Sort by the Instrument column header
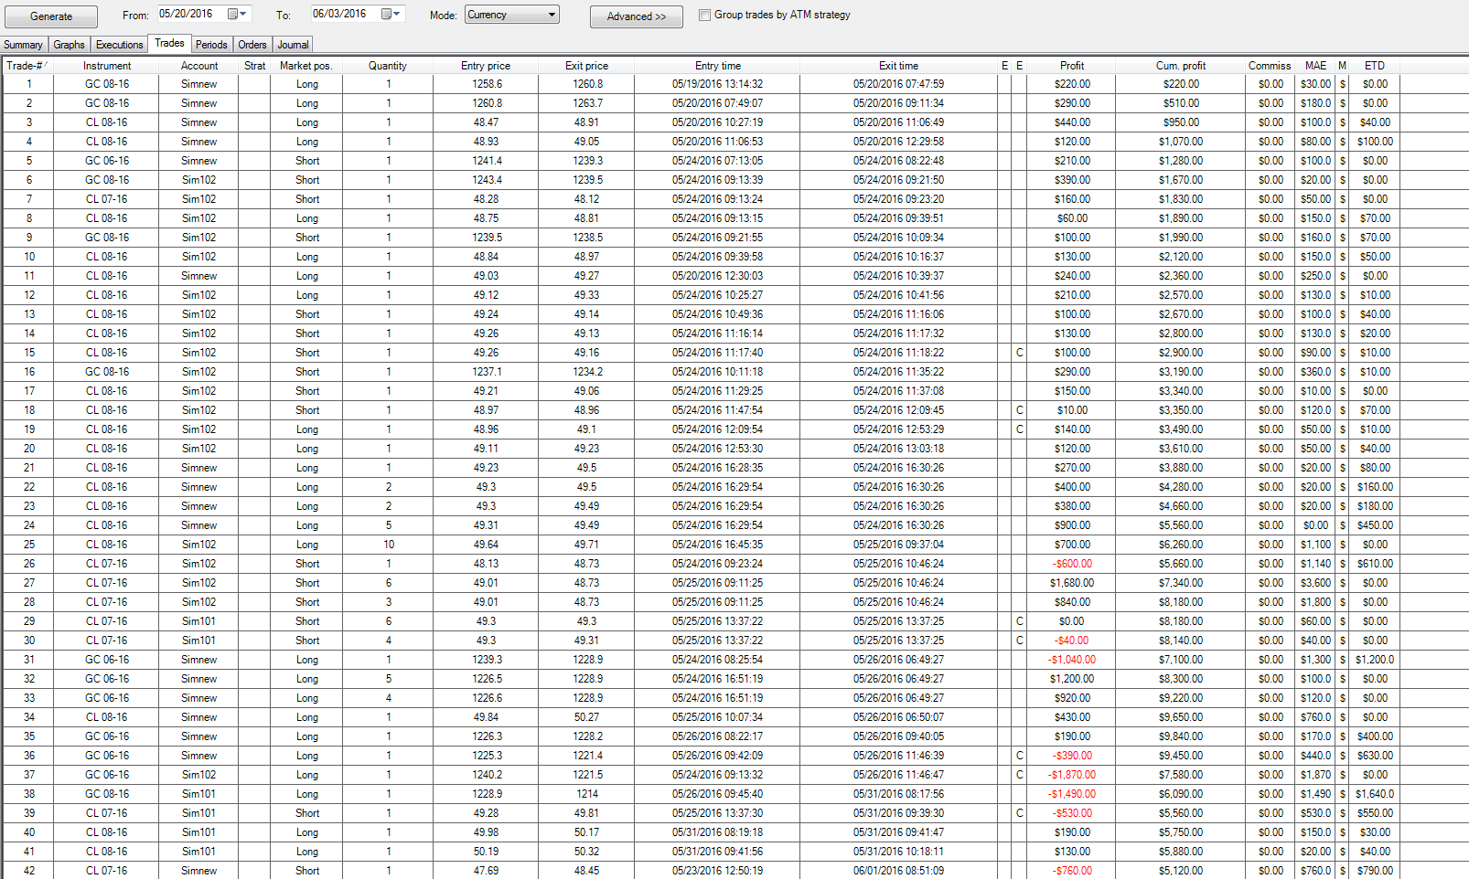This screenshot has width=1469, height=879. (107, 66)
